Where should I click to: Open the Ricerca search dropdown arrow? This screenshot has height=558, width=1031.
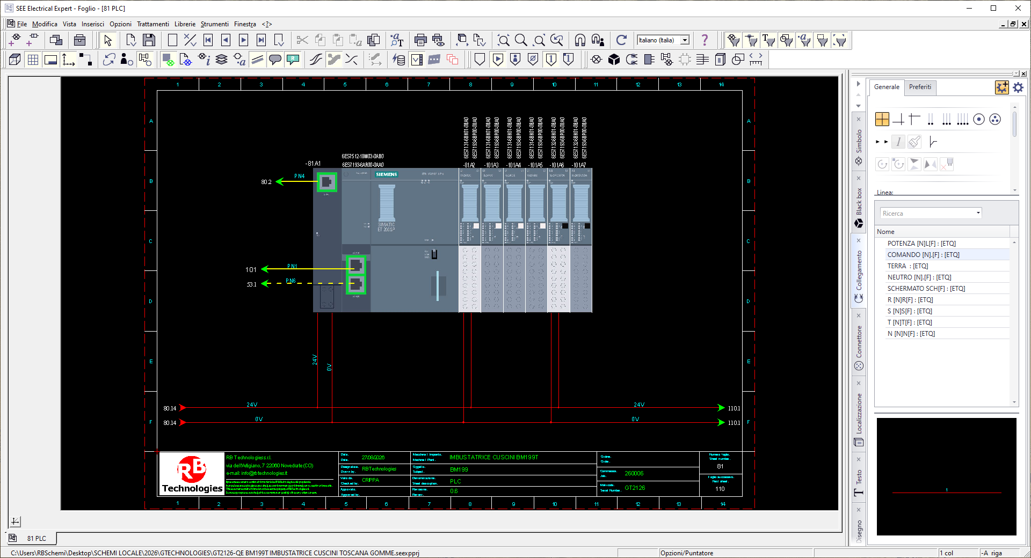978,213
